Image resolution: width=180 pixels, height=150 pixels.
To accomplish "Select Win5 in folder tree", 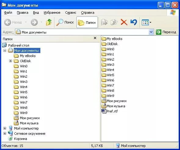I will (24, 92).
